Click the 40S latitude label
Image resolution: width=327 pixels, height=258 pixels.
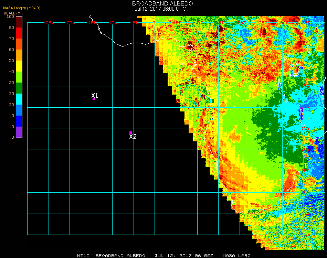coord(306,234)
